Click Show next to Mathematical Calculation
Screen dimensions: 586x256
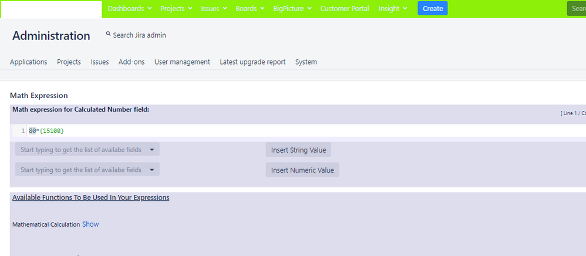90,224
